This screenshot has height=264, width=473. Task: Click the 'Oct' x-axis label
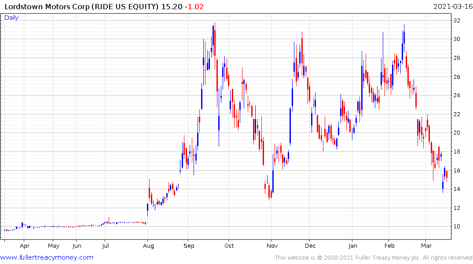[229, 246]
